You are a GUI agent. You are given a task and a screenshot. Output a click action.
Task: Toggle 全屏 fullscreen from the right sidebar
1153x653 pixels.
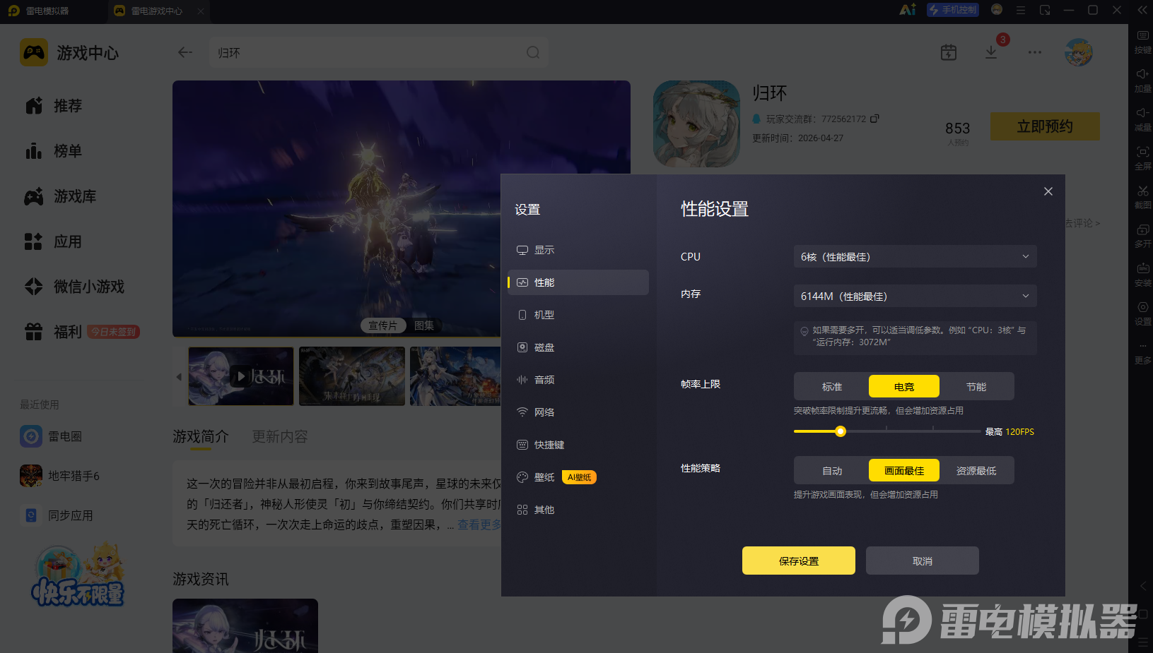pos(1142,157)
